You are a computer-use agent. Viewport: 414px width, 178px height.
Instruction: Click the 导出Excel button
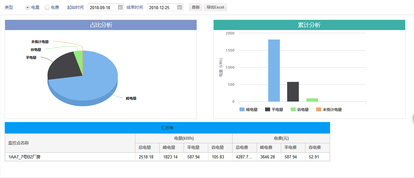(215, 7)
